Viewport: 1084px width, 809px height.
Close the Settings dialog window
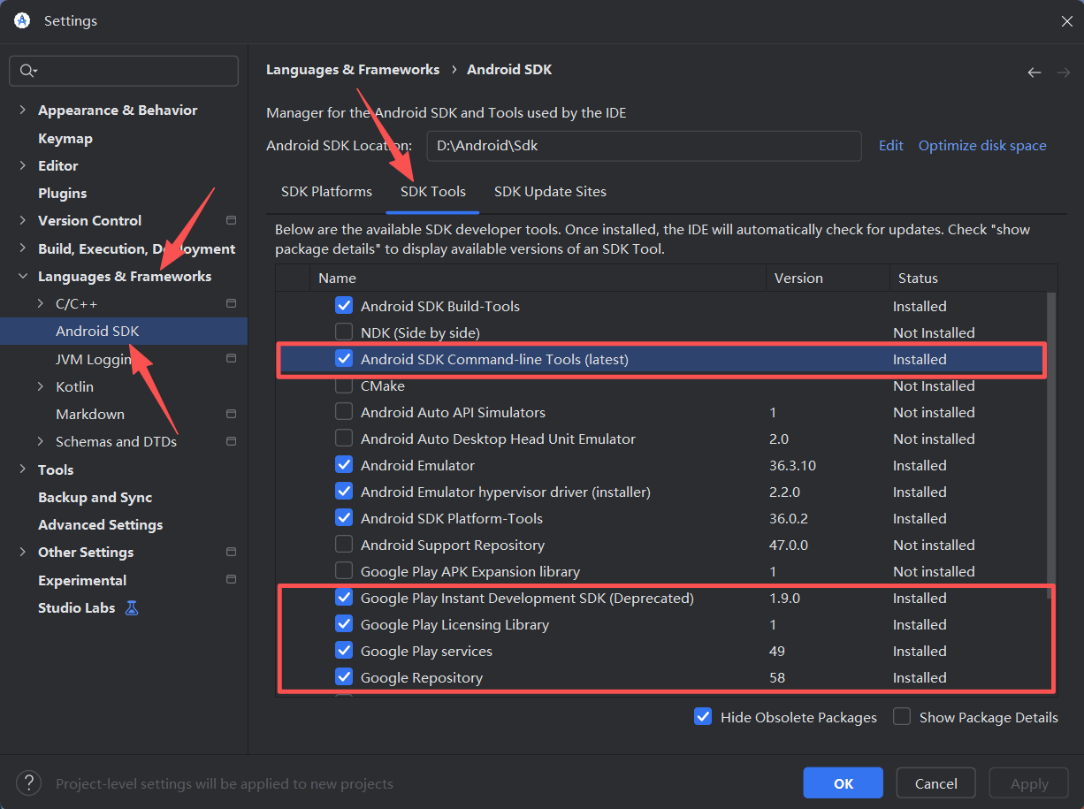point(1066,21)
